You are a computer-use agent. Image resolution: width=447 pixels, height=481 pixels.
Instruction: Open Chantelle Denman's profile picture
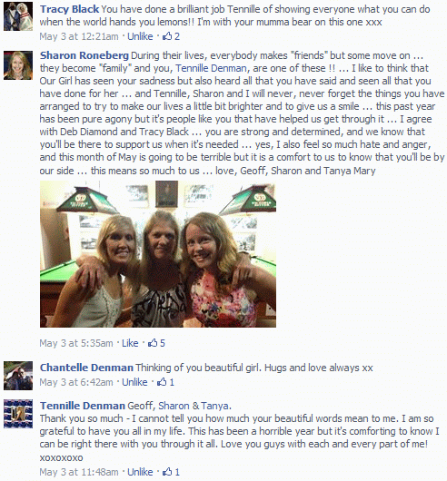[18, 376]
